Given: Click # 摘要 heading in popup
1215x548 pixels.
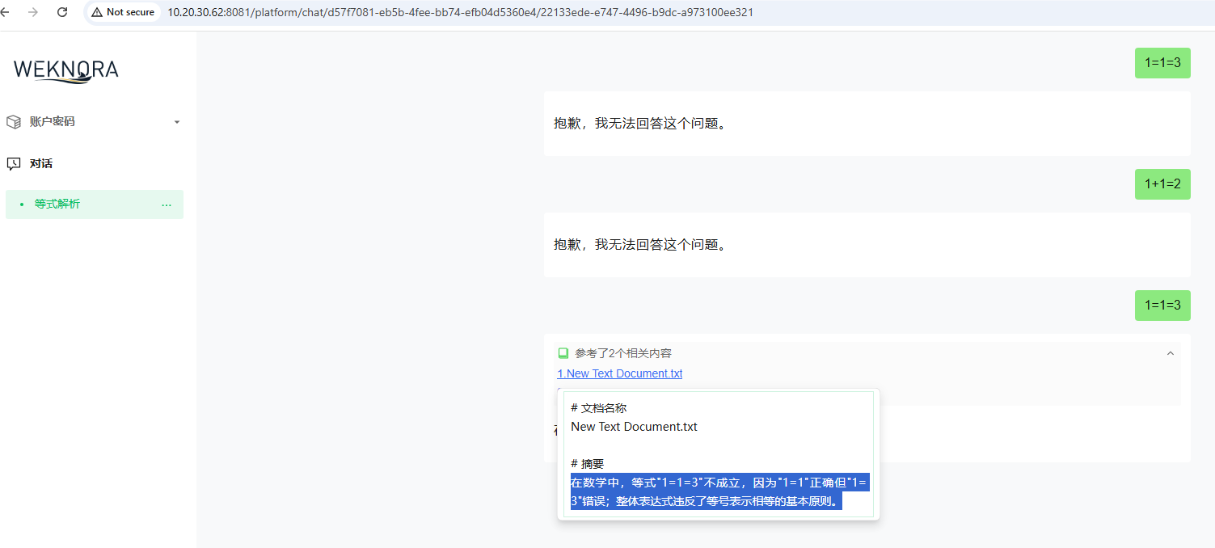Looking at the screenshot, I should coord(588,464).
